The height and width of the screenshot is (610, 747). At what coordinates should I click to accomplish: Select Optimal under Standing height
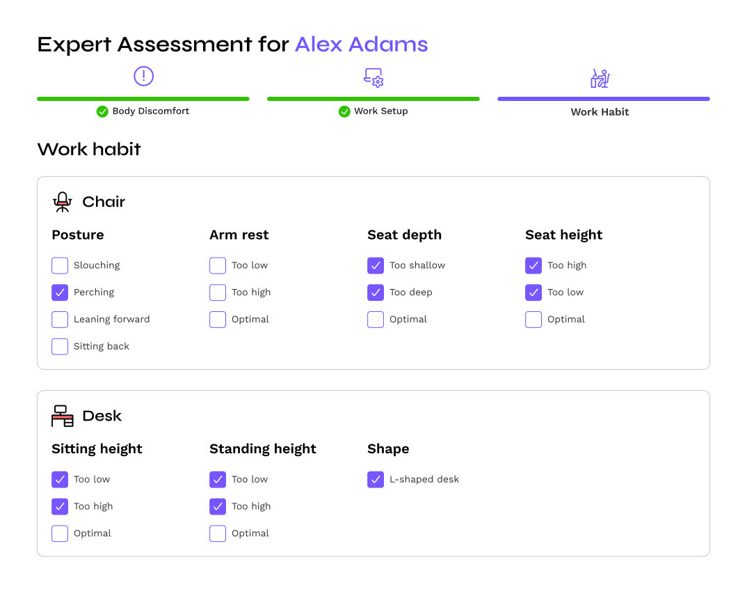click(218, 533)
